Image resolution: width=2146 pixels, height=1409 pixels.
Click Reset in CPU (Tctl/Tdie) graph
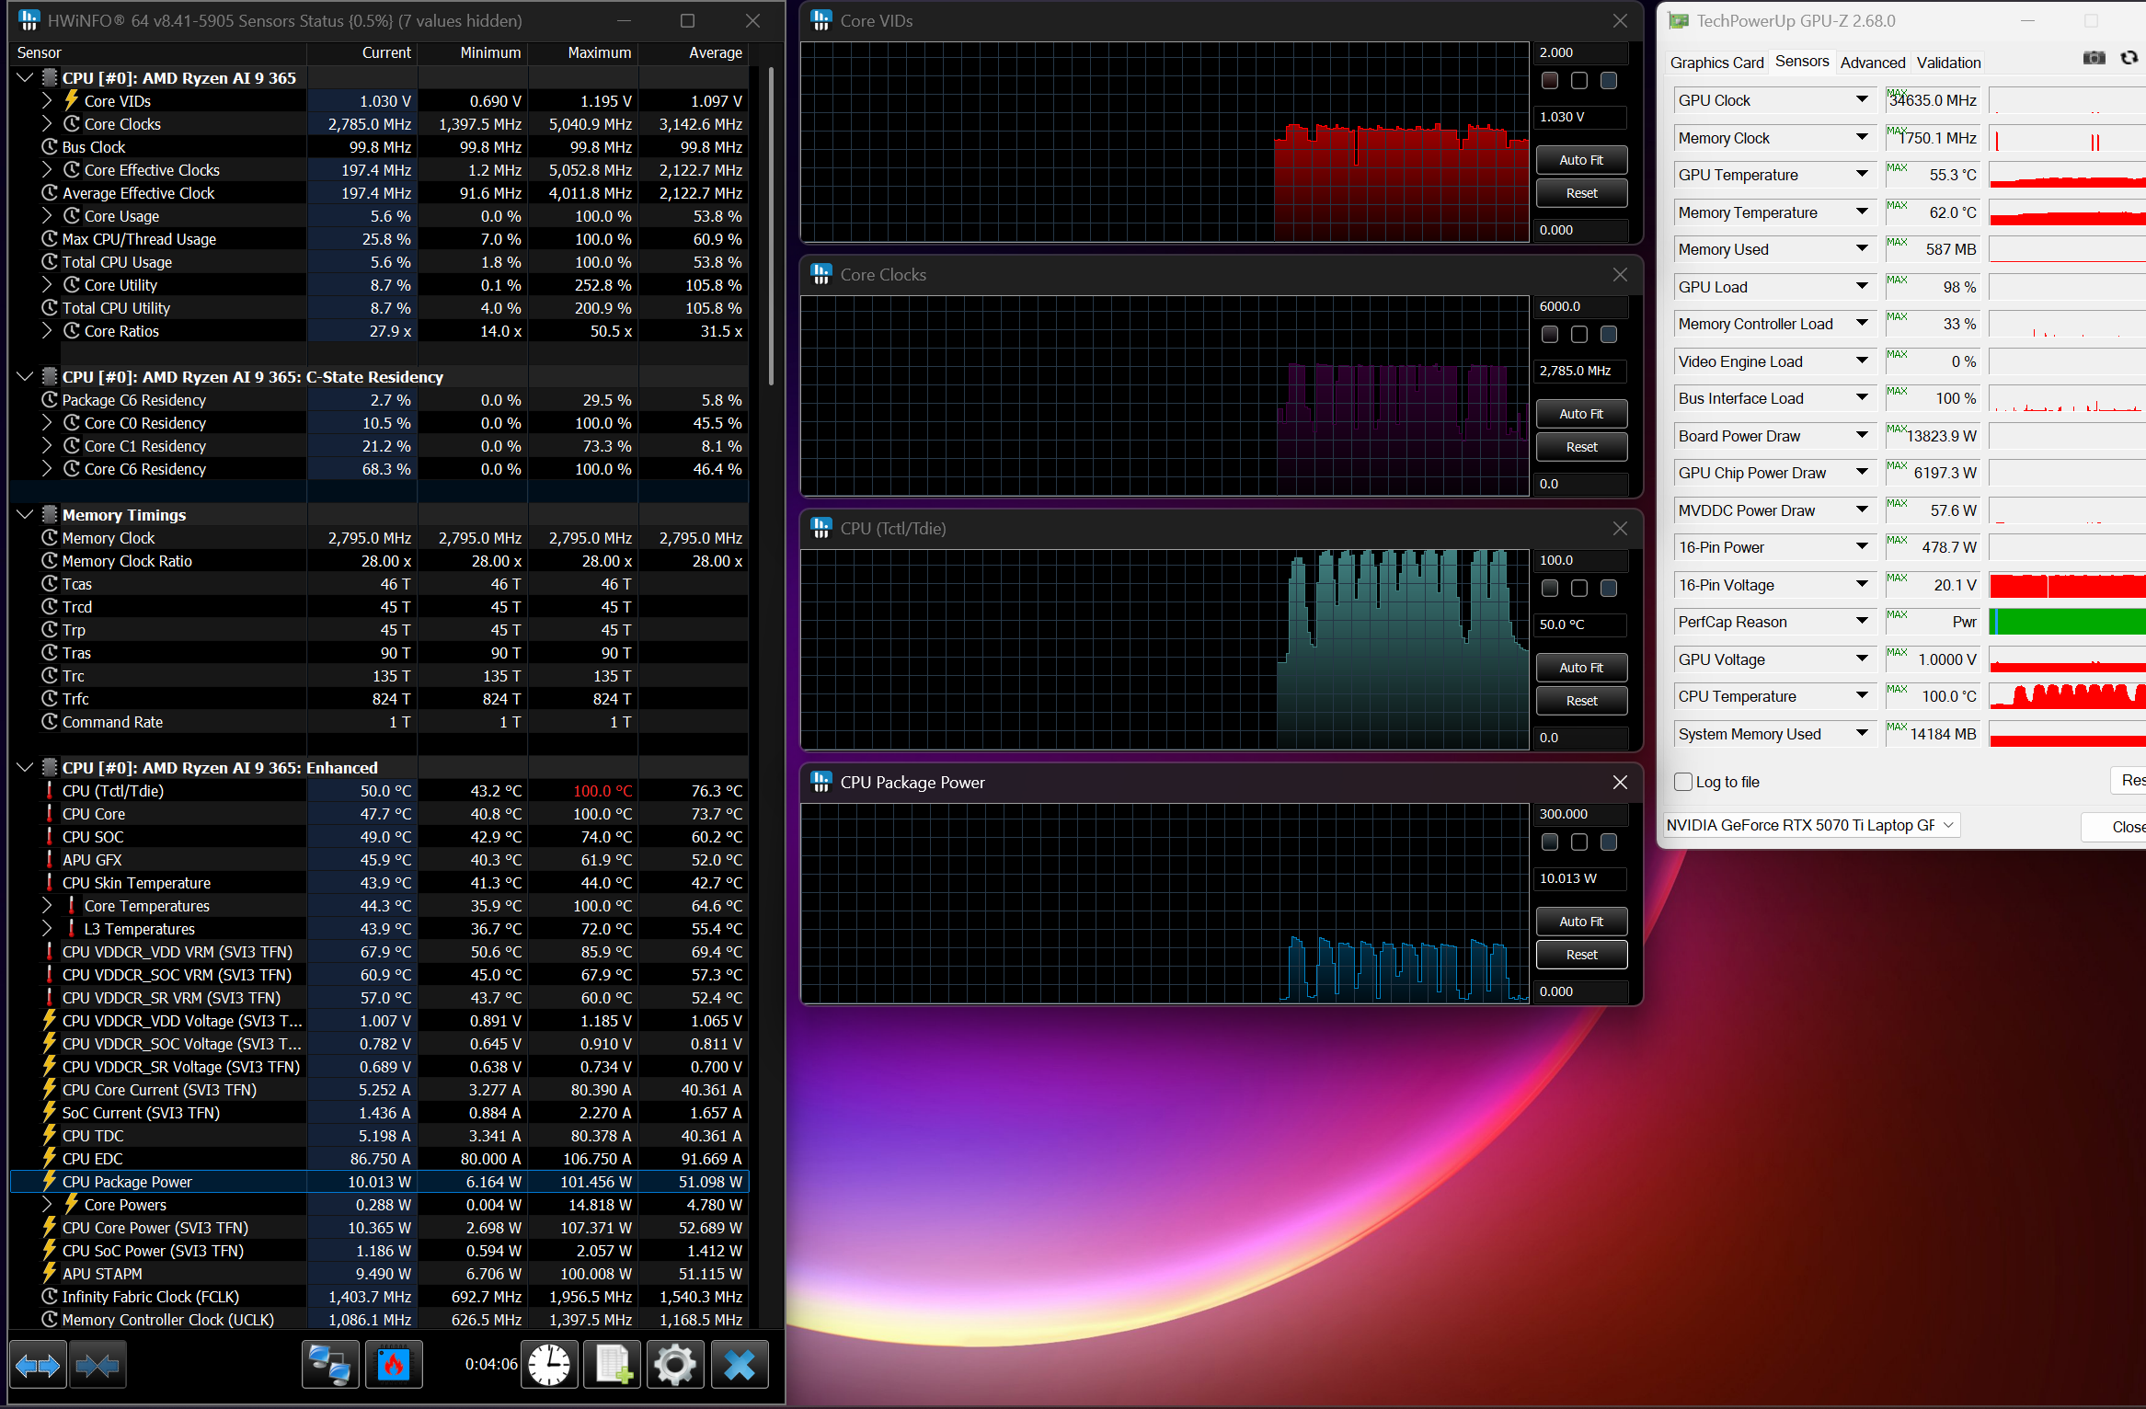click(1581, 701)
